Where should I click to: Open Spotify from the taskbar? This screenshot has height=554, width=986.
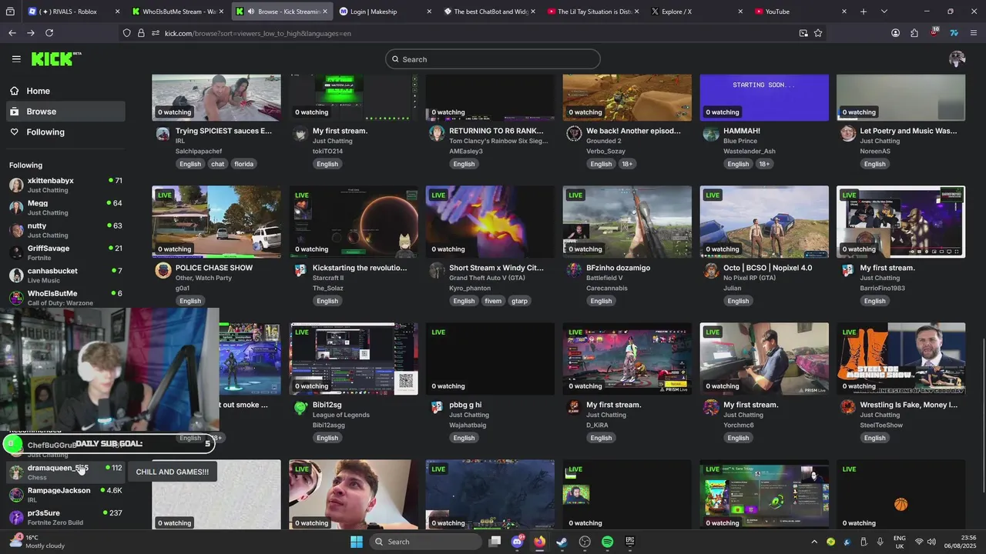click(607, 542)
